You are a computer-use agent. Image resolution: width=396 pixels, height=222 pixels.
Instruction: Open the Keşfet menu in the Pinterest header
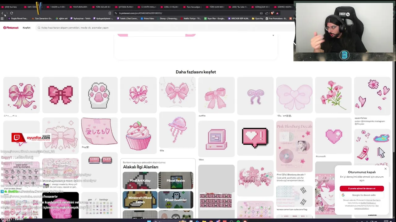[x=26, y=28]
